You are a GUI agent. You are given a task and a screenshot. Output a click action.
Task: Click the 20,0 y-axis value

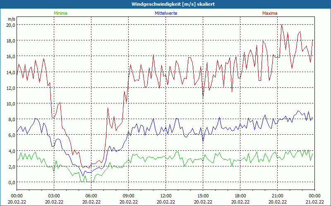[x=12, y=25]
